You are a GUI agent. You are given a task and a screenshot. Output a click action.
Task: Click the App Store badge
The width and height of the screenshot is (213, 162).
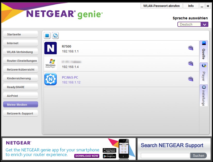tap(110, 150)
